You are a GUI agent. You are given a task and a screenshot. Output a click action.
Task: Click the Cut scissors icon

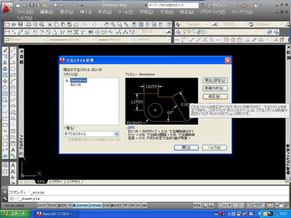coord(50,24)
